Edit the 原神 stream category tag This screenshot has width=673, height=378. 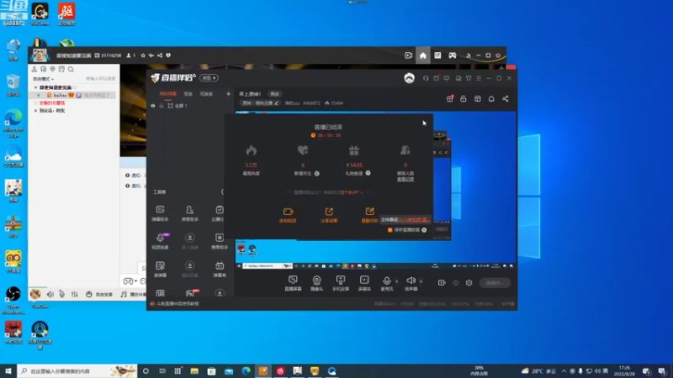(x=260, y=102)
